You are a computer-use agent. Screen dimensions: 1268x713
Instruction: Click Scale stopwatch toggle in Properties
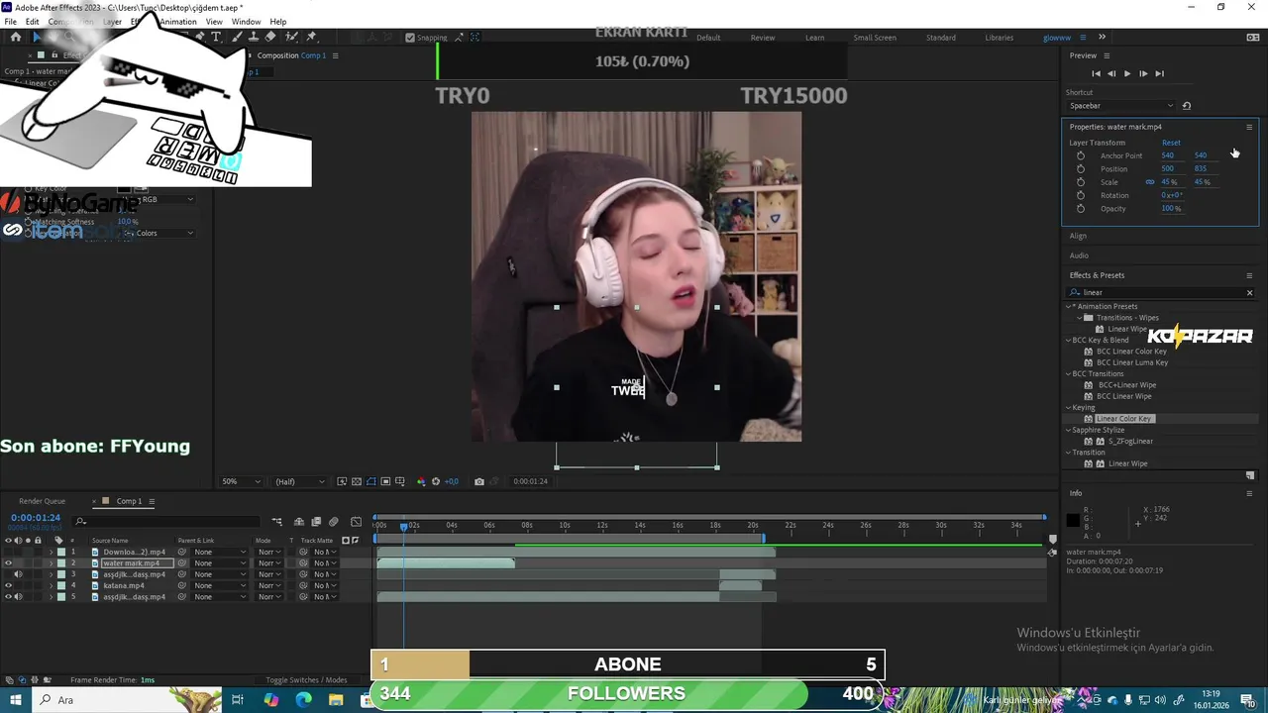click(x=1081, y=182)
